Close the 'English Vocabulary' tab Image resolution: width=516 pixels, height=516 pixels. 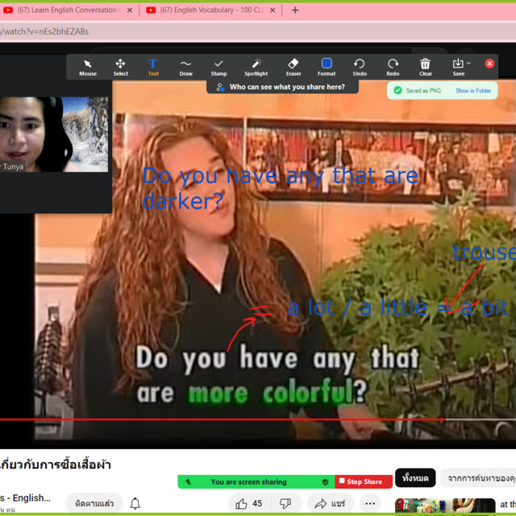[x=273, y=10]
